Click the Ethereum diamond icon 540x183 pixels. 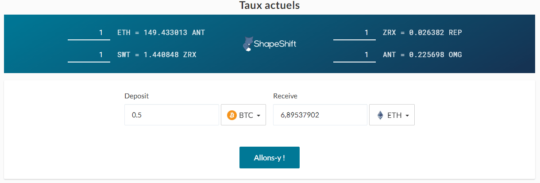380,115
